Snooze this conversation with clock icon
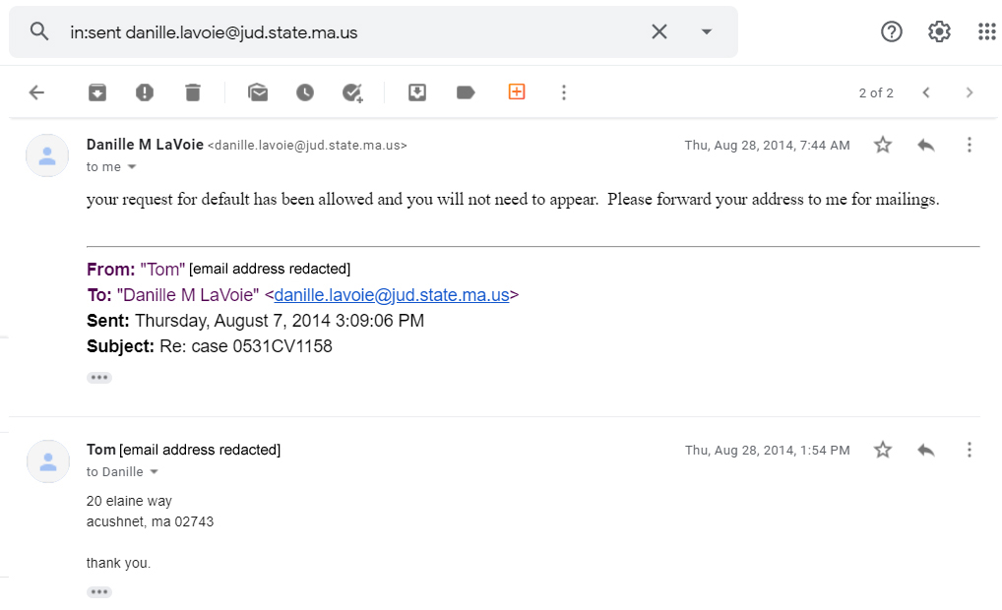This screenshot has height=610, width=1002. coord(305,92)
